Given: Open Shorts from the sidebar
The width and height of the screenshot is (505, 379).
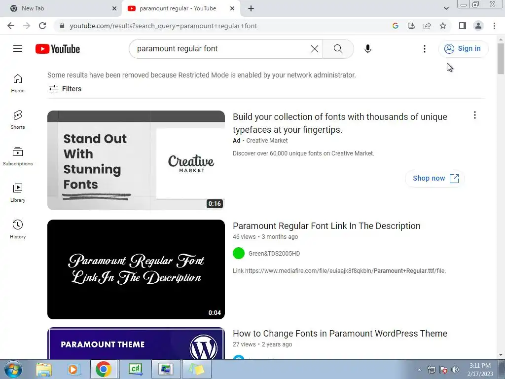Looking at the screenshot, I should coord(18,119).
